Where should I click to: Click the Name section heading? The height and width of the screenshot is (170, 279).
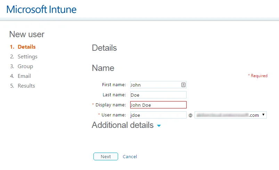[103, 68]
